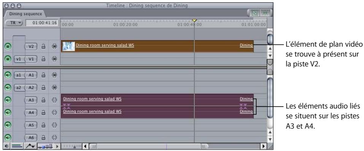Lock the V2 video track
This screenshot has height=151, width=364.
coord(43,46)
